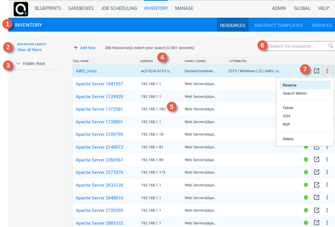Sort by the Full Name column header
This screenshot has width=335, height=227.
pyautogui.click(x=81, y=61)
